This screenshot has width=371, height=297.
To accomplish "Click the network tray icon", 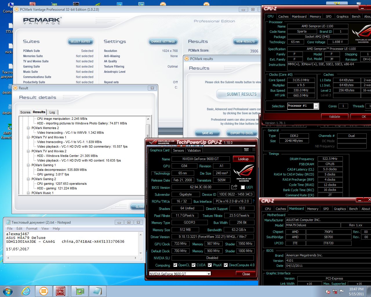I will click(x=335, y=291).
